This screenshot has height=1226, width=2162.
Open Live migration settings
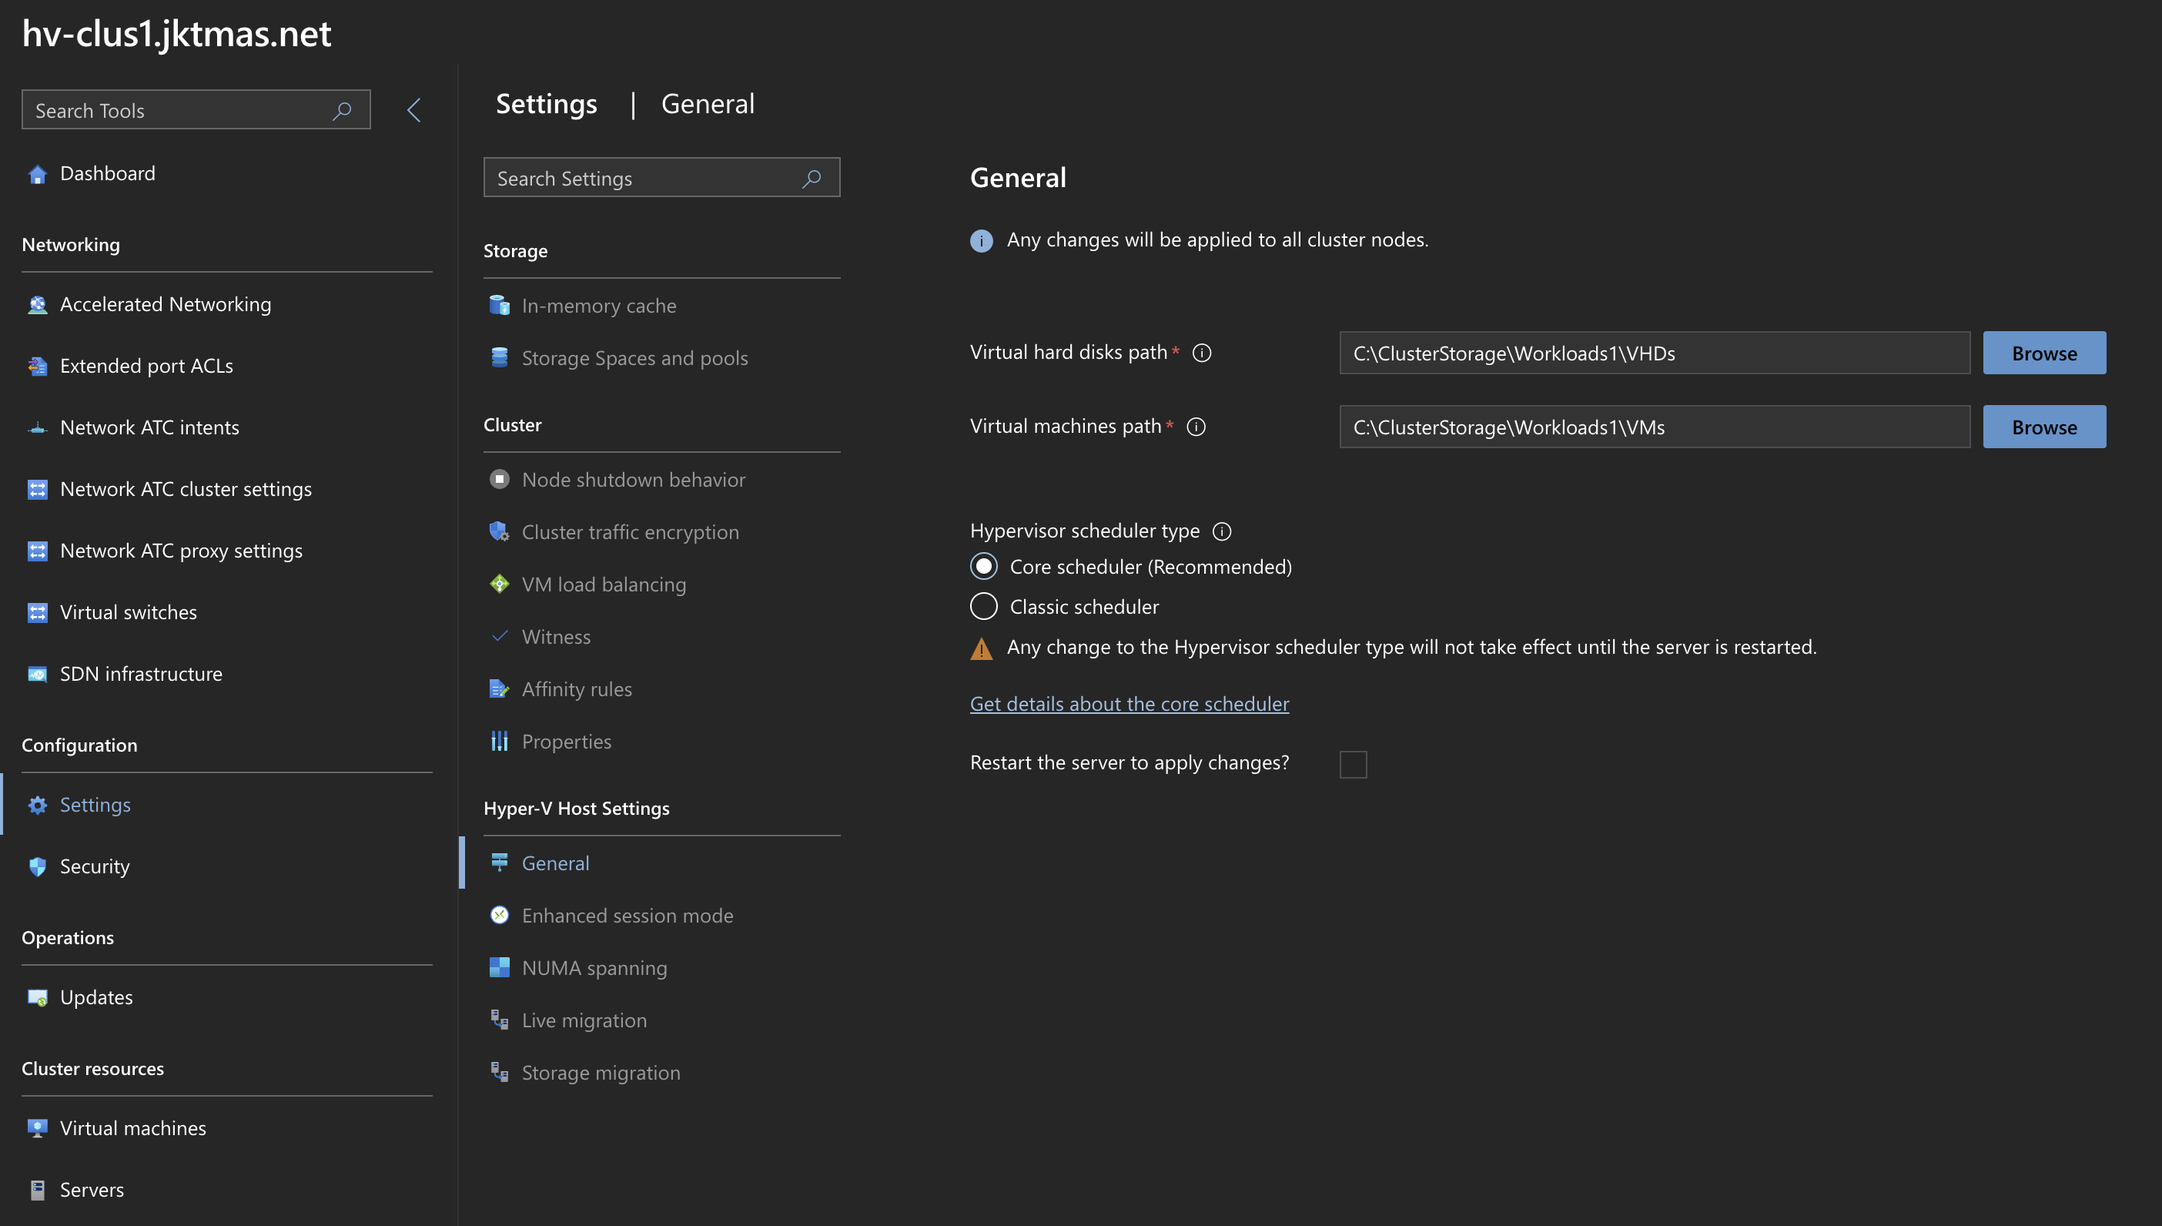click(x=584, y=1020)
